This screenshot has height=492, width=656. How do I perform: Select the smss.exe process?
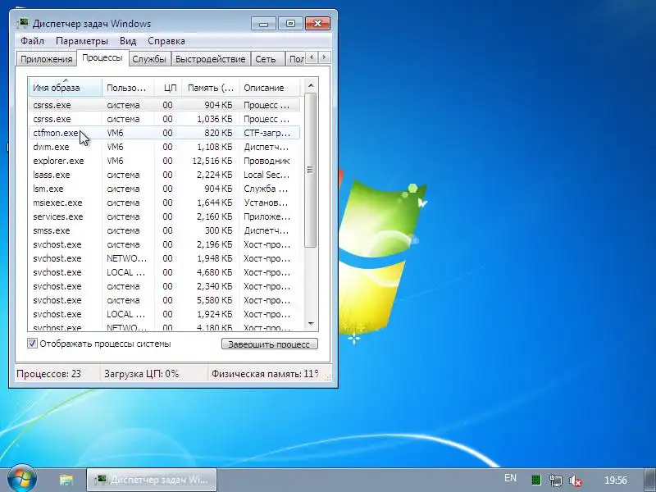pos(164,230)
